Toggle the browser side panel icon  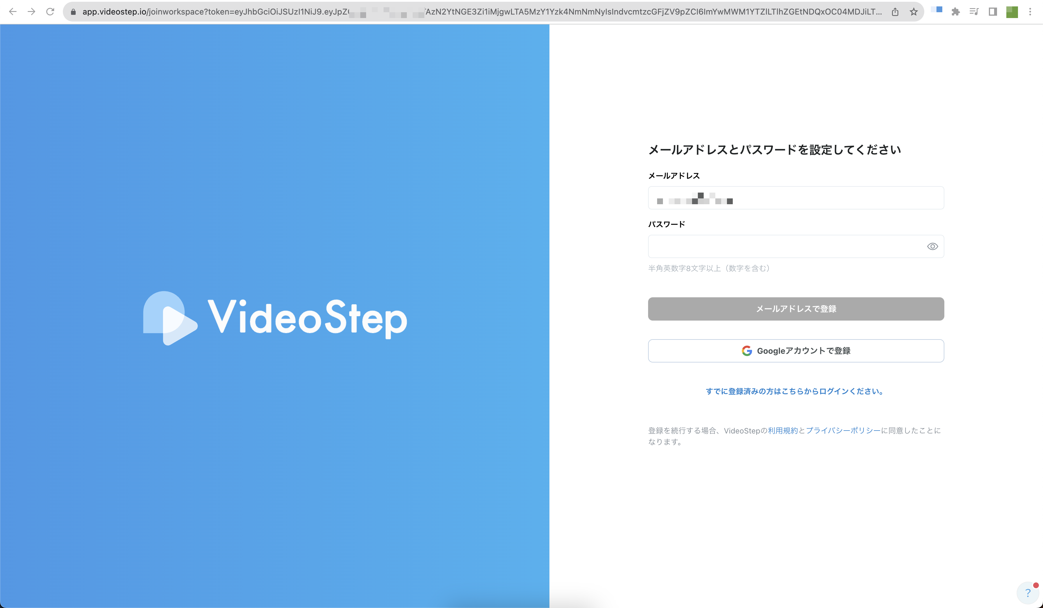click(992, 12)
